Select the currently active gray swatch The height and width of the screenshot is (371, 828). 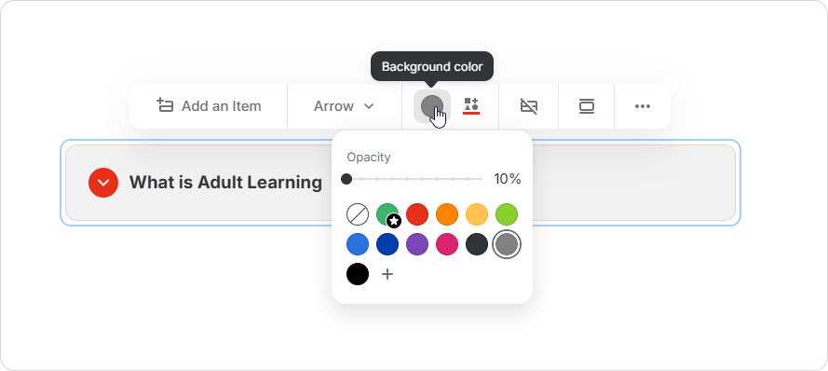pyautogui.click(x=507, y=244)
